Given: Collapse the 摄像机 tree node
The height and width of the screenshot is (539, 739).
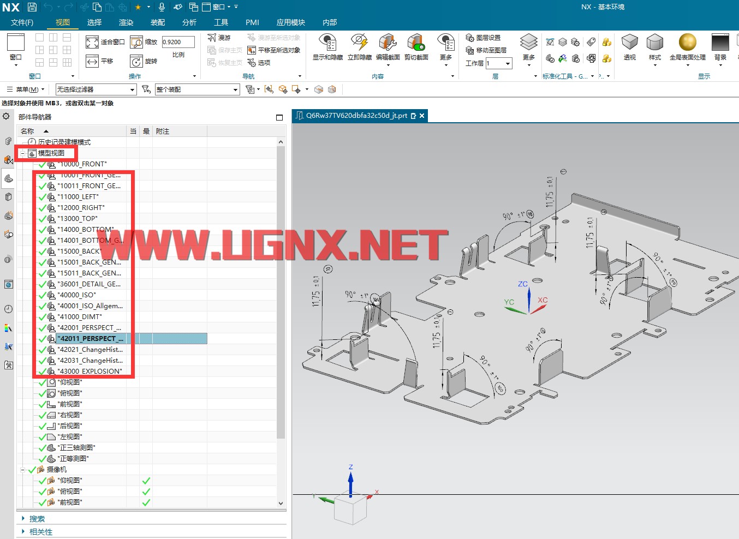Looking at the screenshot, I should (x=22, y=470).
